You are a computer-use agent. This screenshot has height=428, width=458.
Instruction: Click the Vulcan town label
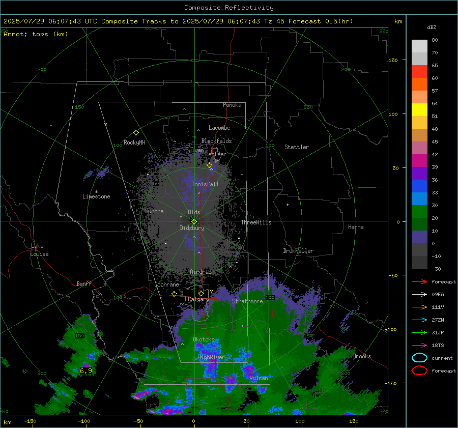[259, 378]
